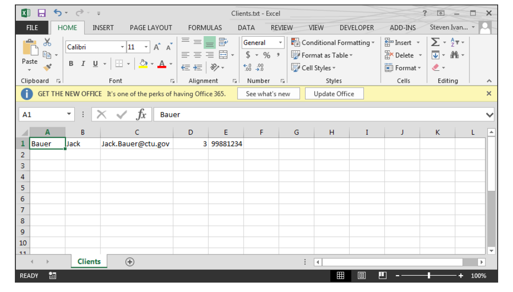This screenshot has width=513, height=292.
Task: Open Calibri font name dropdown
Action: pos(122,47)
